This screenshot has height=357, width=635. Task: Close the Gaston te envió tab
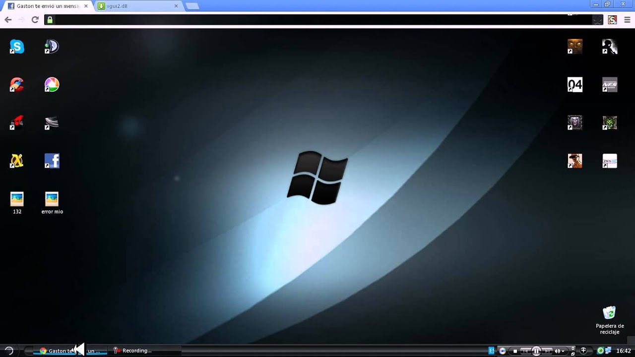(86, 6)
